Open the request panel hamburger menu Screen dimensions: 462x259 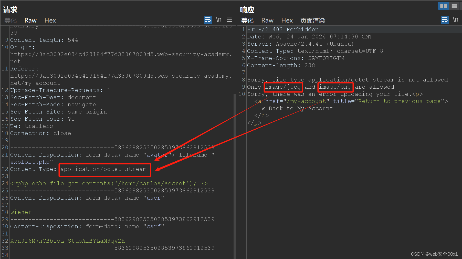click(229, 20)
